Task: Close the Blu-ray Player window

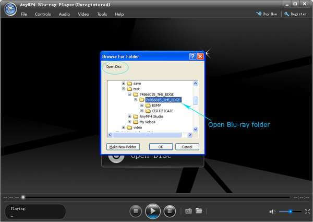Action: (305, 4)
